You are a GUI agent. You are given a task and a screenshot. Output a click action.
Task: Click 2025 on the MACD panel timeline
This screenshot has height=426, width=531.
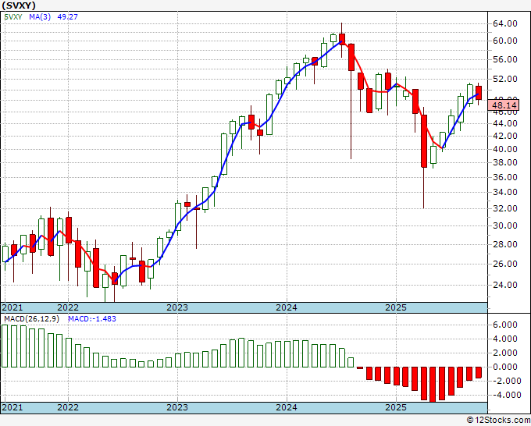click(x=396, y=407)
